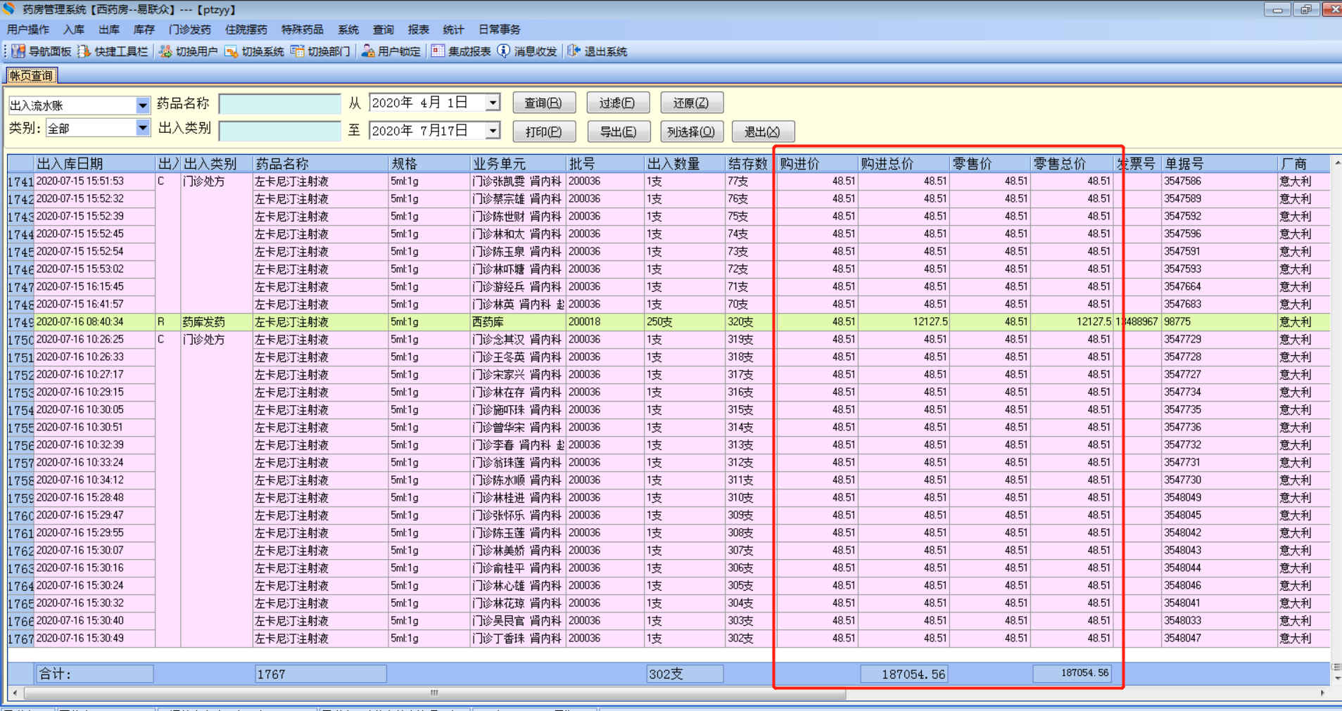
Task: Click the 药库发药 cell in the green row
Action: pyautogui.click(x=217, y=322)
